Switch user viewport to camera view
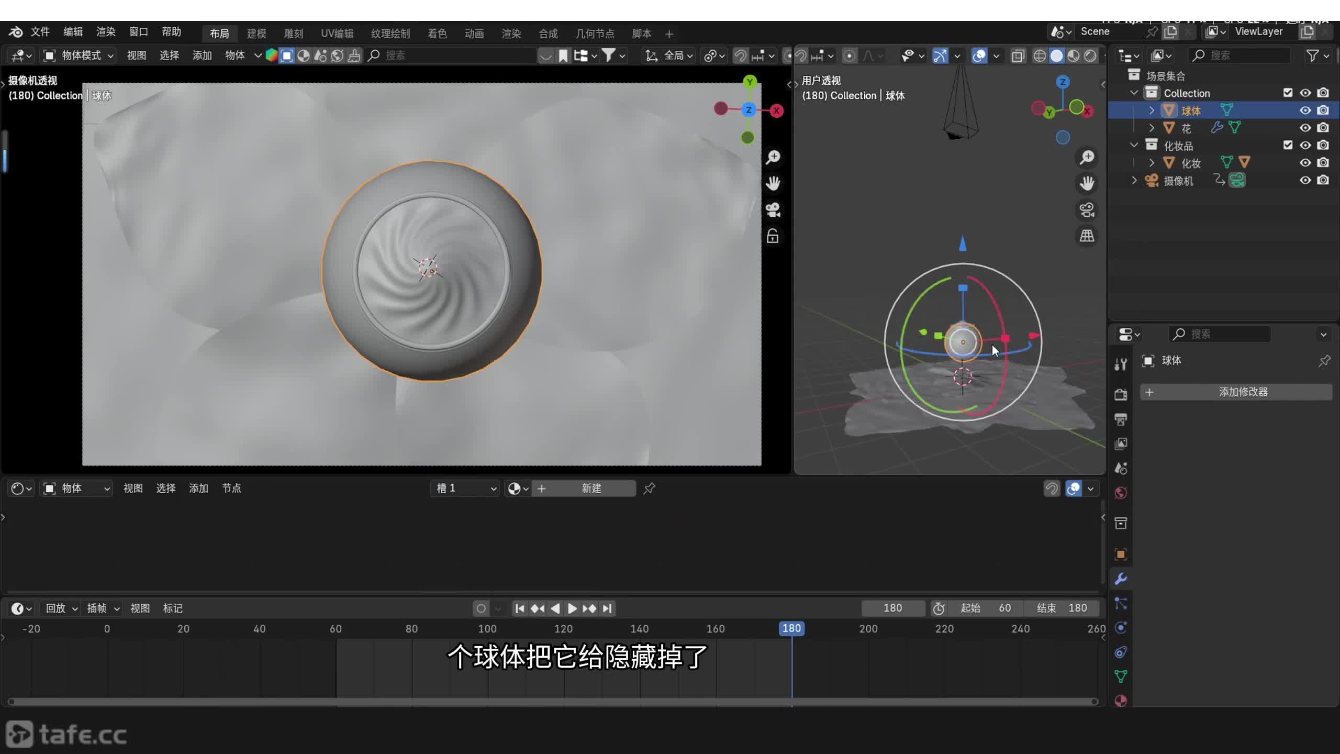The width and height of the screenshot is (1340, 754). [x=1087, y=210]
